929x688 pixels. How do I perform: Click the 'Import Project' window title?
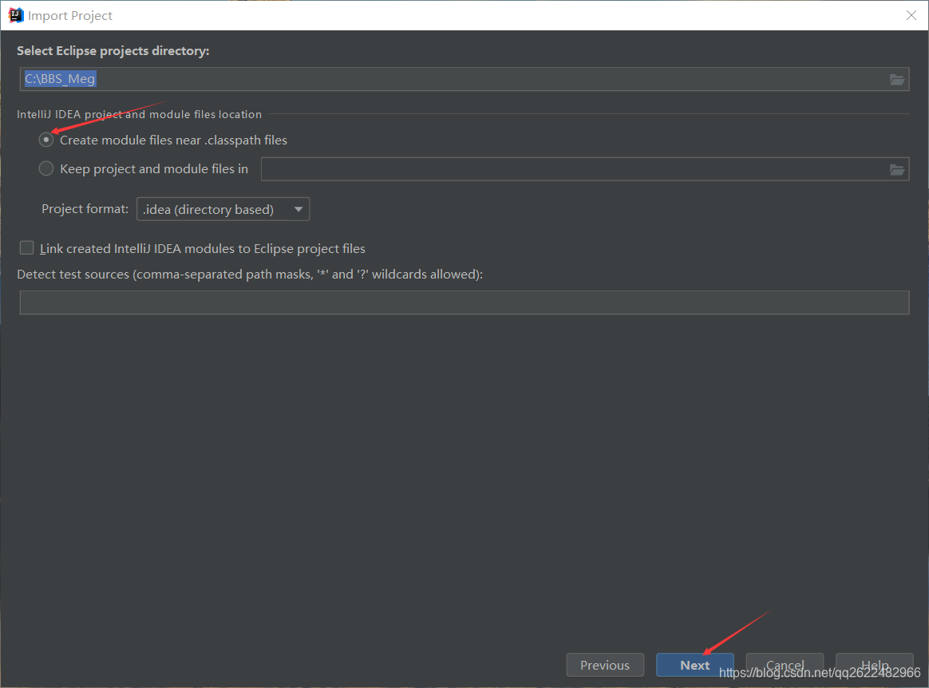coord(70,16)
